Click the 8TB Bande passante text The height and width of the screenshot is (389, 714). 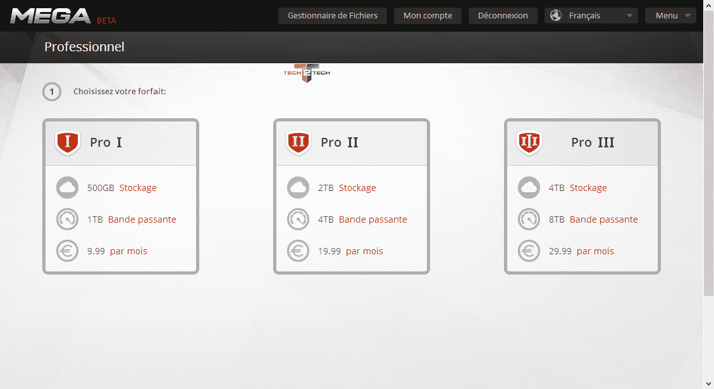click(x=593, y=219)
